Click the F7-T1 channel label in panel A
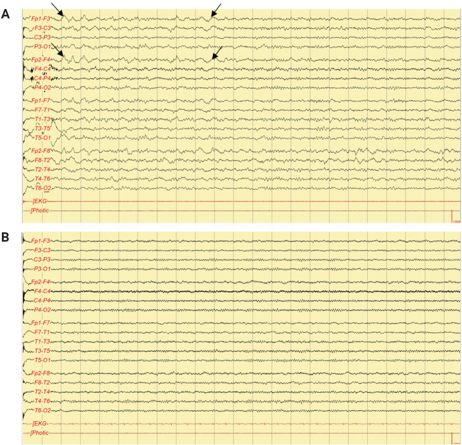Screen dimensions: 462x445 click(x=43, y=110)
